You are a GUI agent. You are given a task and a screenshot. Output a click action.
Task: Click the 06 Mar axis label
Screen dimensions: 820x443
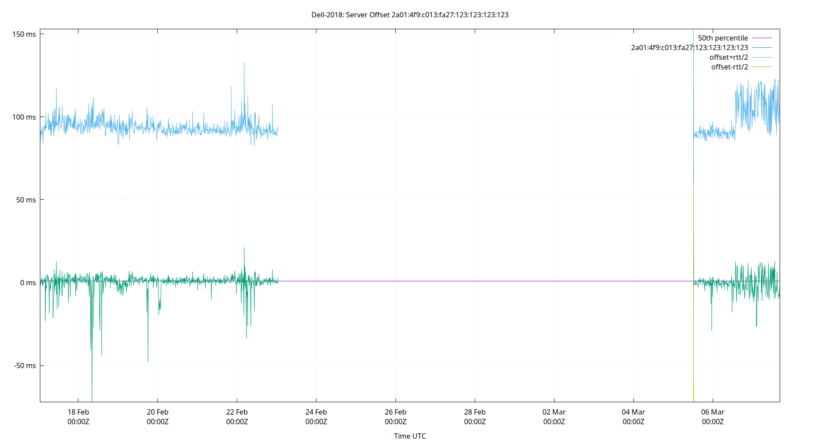point(714,412)
